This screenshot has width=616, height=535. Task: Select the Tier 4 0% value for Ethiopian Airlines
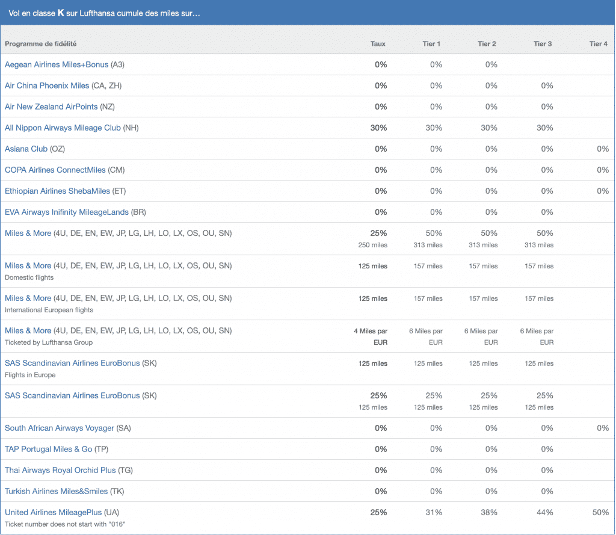coord(603,191)
